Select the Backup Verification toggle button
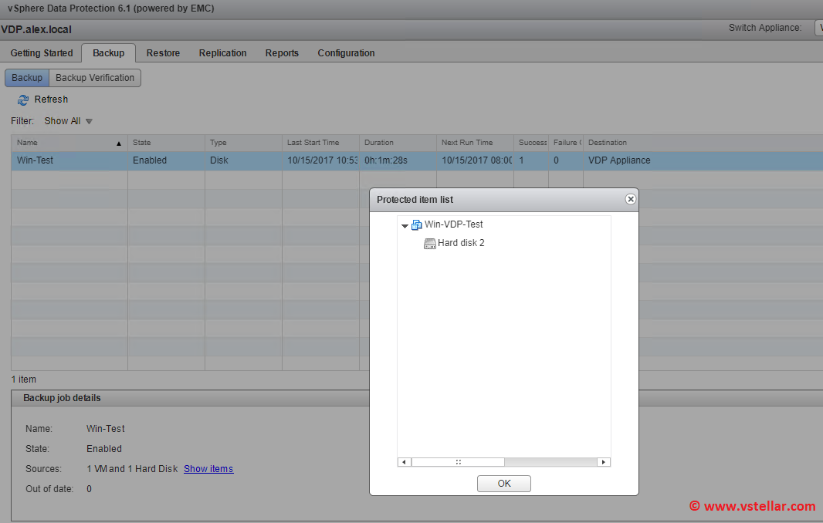The image size is (823, 523). pos(95,78)
